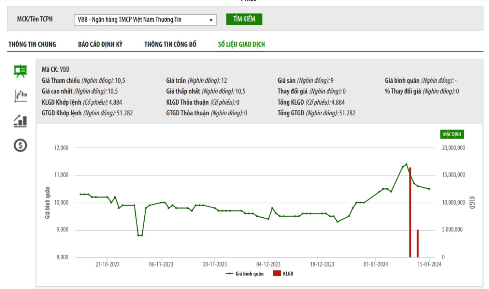The width and height of the screenshot is (489, 289).
Task: Click the caret arrow in stock selector
Action: (x=211, y=20)
